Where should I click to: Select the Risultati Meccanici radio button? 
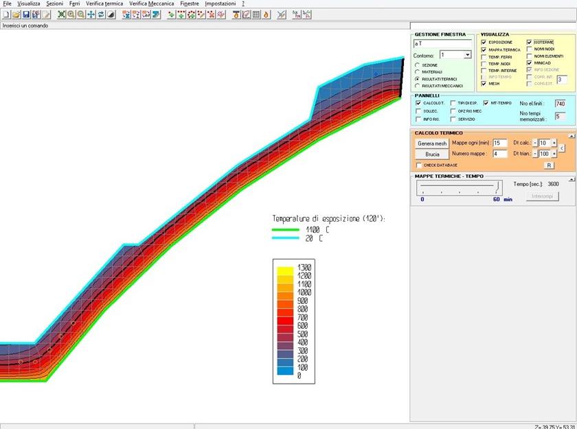point(417,86)
